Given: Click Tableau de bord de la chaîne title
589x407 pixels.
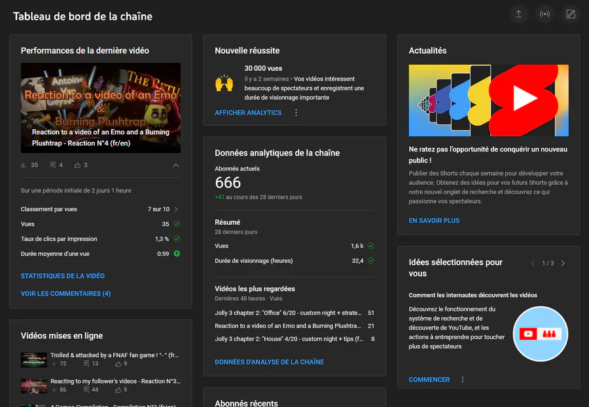Looking at the screenshot, I should click(x=82, y=16).
